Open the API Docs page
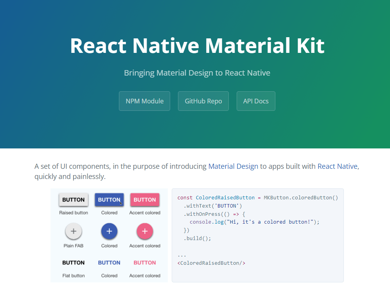Screen dimensions: 390x300 click(256, 101)
